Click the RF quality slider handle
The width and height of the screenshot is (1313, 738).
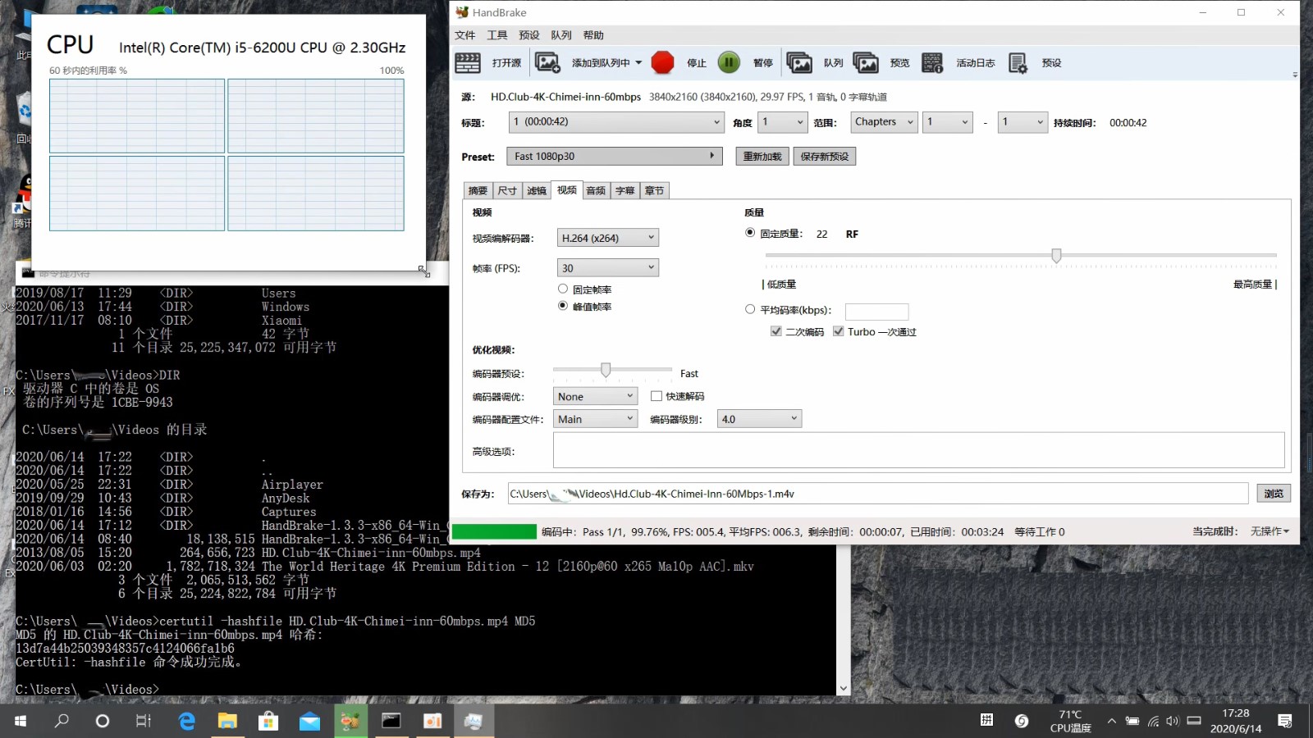click(x=1056, y=256)
